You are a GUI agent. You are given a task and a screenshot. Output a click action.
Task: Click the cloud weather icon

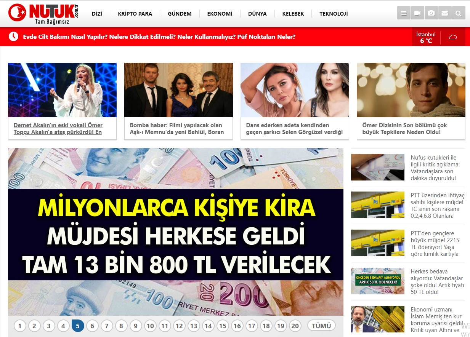453,37
